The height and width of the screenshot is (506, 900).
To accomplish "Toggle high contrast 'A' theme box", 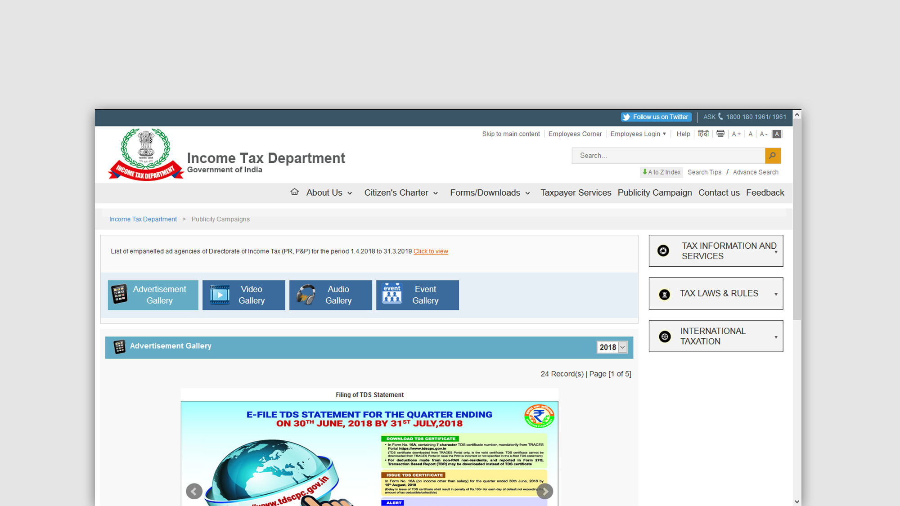I will pos(777,134).
